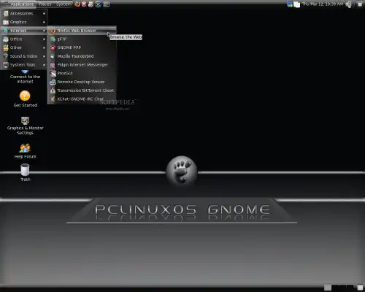This screenshot has width=365, height=292.
Task: Click the Office category icon
Action: [6, 39]
